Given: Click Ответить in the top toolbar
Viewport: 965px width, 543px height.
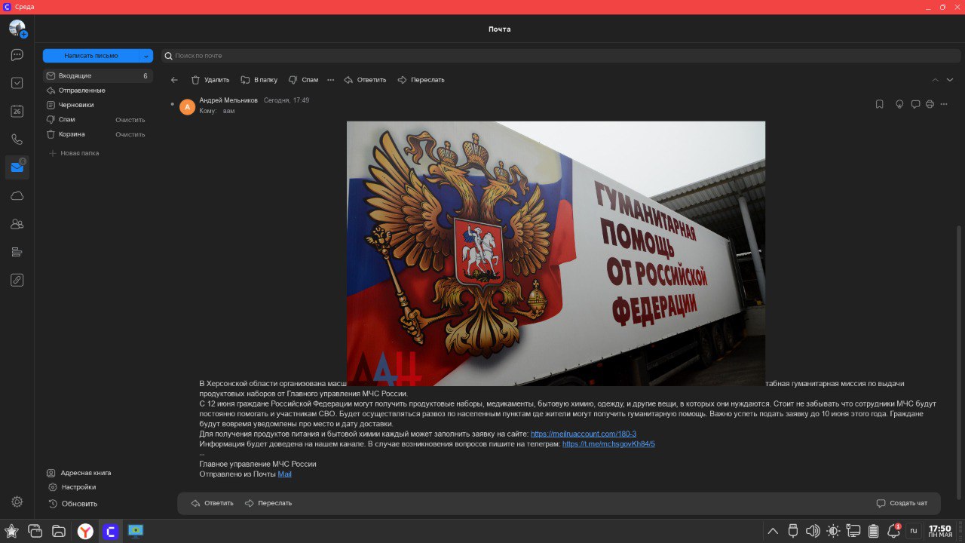Looking at the screenshot, I should click(x=365, y=80).
